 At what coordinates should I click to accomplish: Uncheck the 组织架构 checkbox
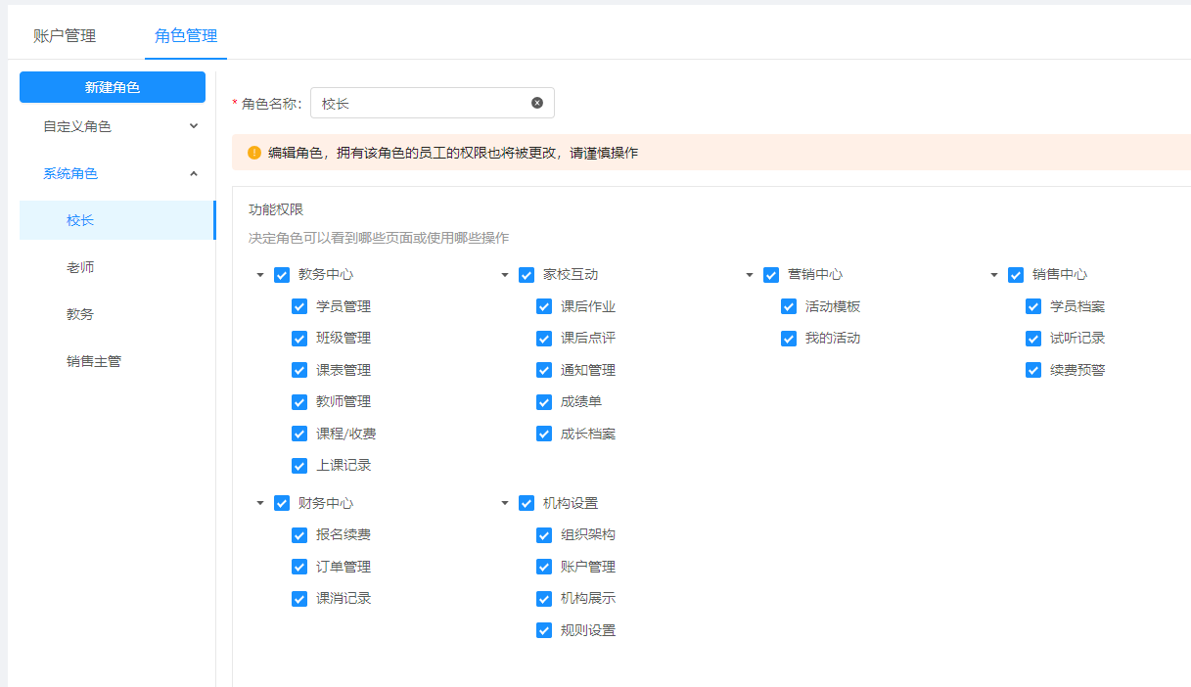(x=544, y=535)
